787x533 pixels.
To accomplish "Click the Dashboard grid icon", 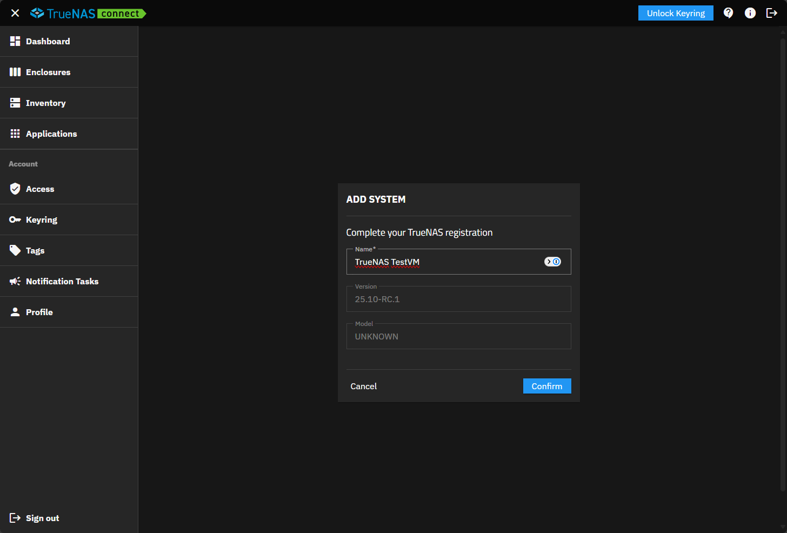I will click(x=15, y=41).
